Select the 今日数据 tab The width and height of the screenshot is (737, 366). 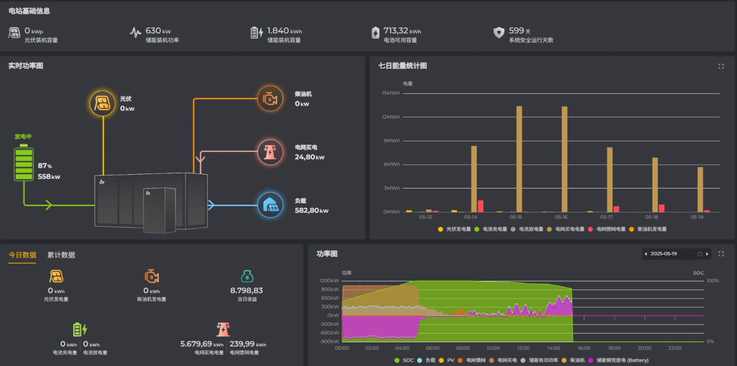[22, 255]
